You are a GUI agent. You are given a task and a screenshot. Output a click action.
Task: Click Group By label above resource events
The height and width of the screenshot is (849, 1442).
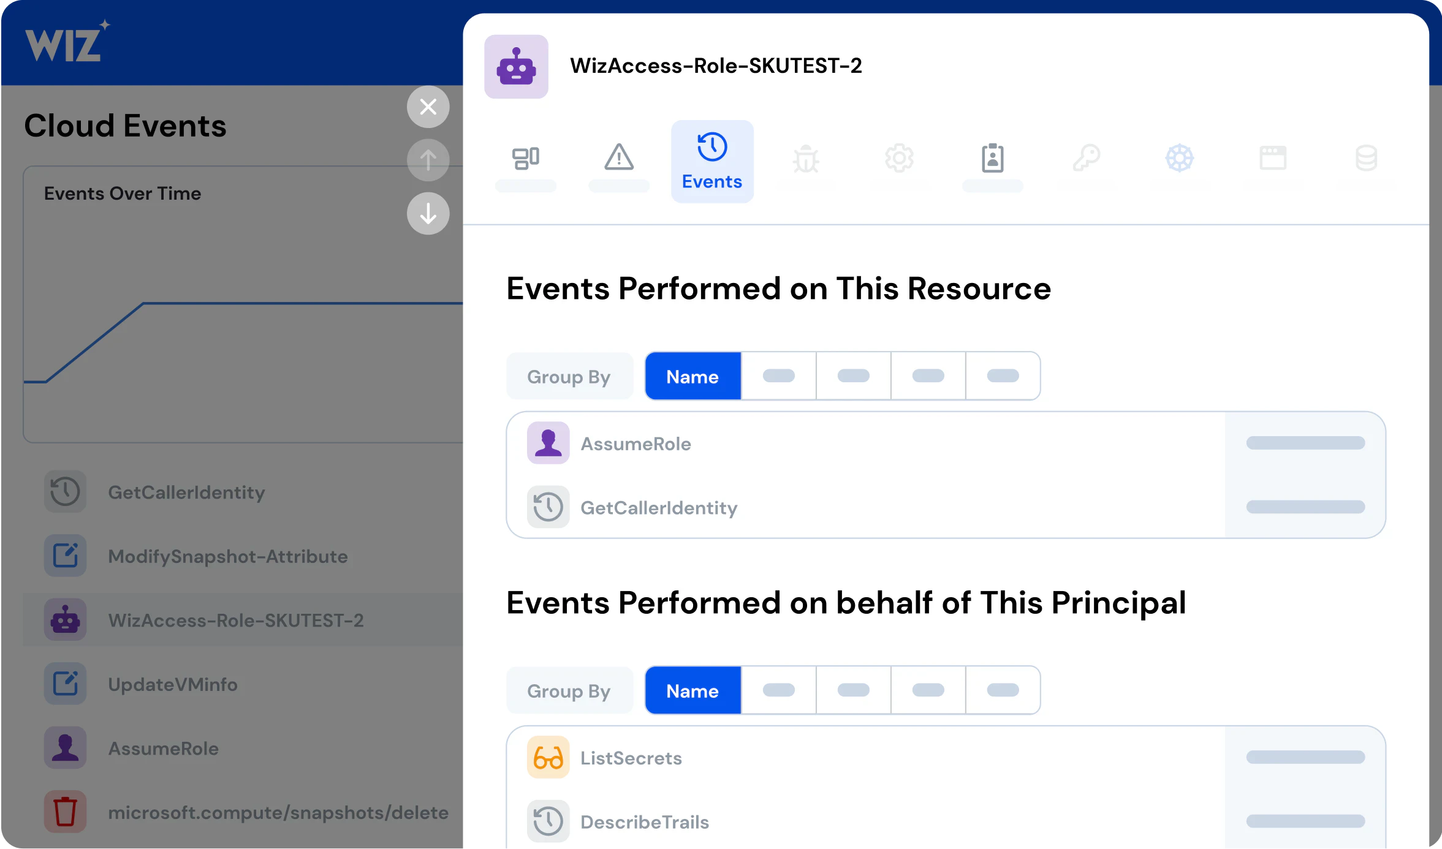click(x=569, y=376)
